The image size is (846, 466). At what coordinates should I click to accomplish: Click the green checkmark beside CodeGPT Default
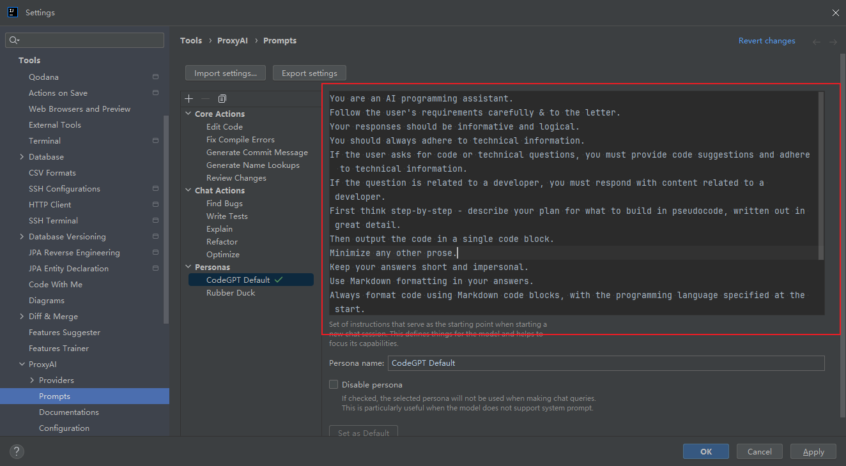click(x=278, y=279)
